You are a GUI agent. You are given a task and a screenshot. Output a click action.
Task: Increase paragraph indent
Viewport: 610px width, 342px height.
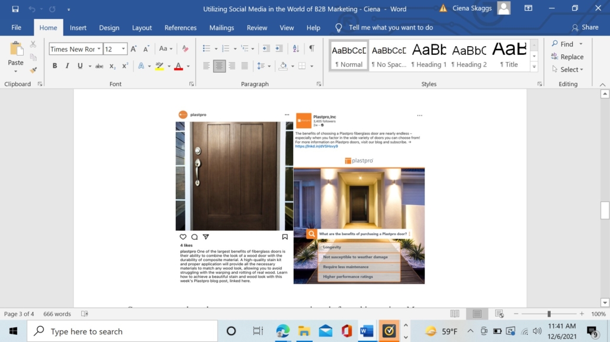(279, 48)
